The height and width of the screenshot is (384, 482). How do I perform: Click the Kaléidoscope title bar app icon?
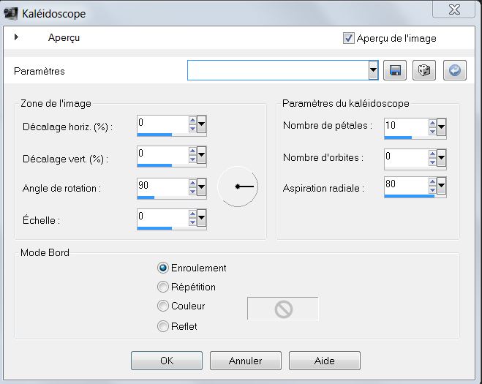coord(10,13)
